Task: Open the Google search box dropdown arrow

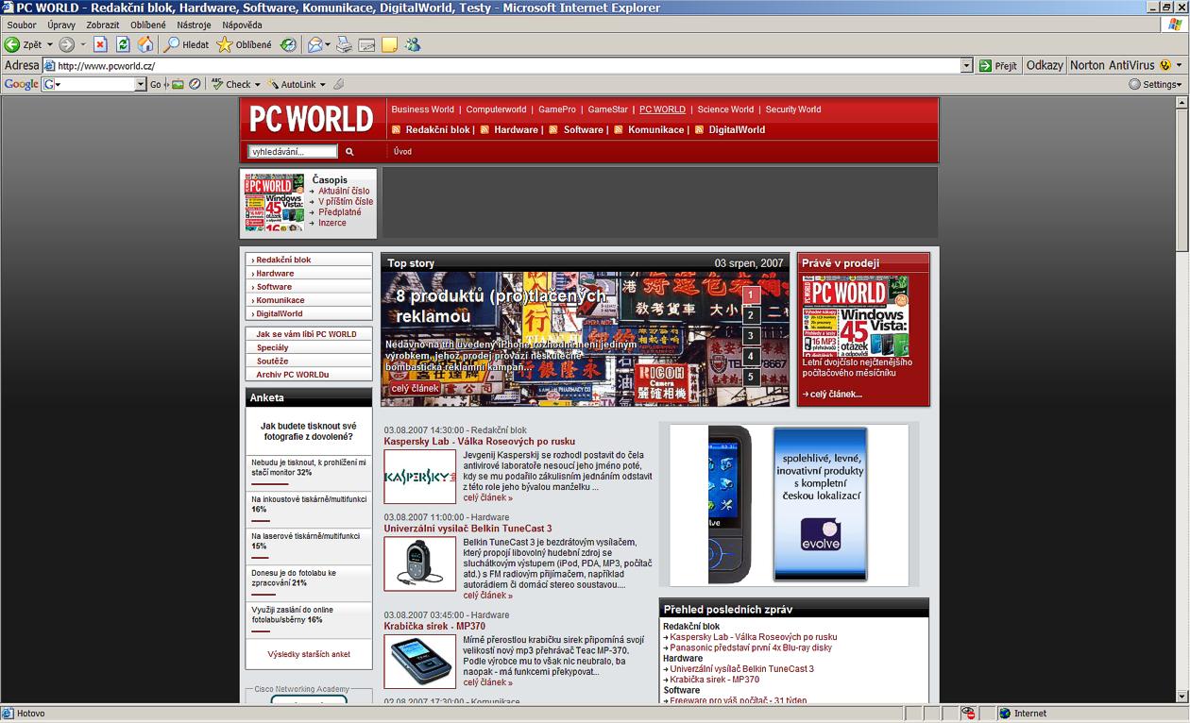Action: pos(142,84)
